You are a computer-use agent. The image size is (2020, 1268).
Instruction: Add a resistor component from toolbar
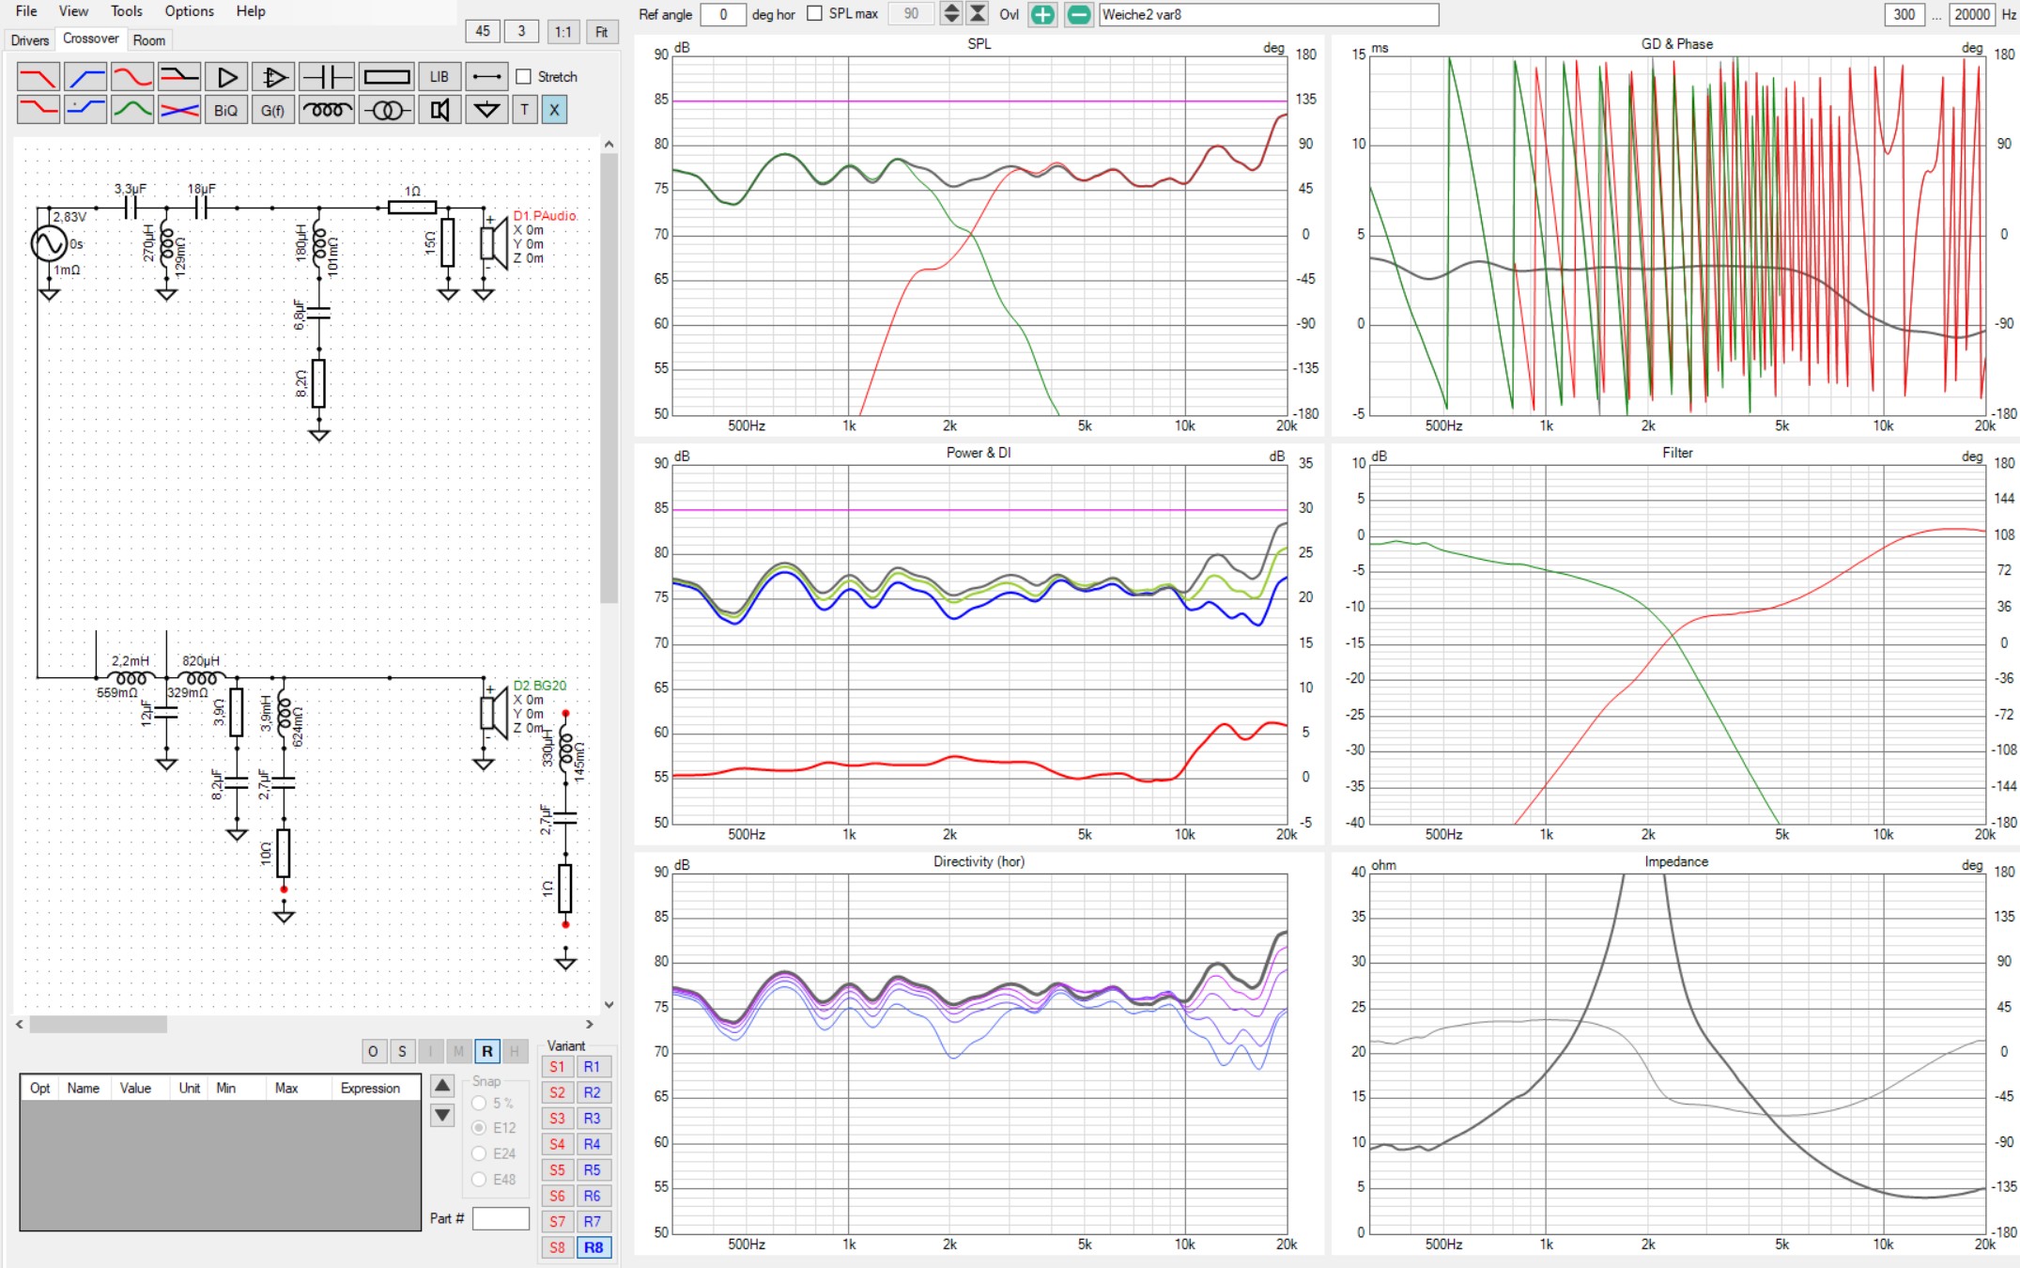(386, 77)
